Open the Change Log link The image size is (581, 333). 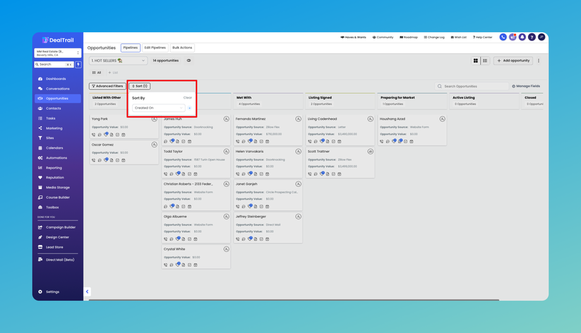tap(434, 37)
